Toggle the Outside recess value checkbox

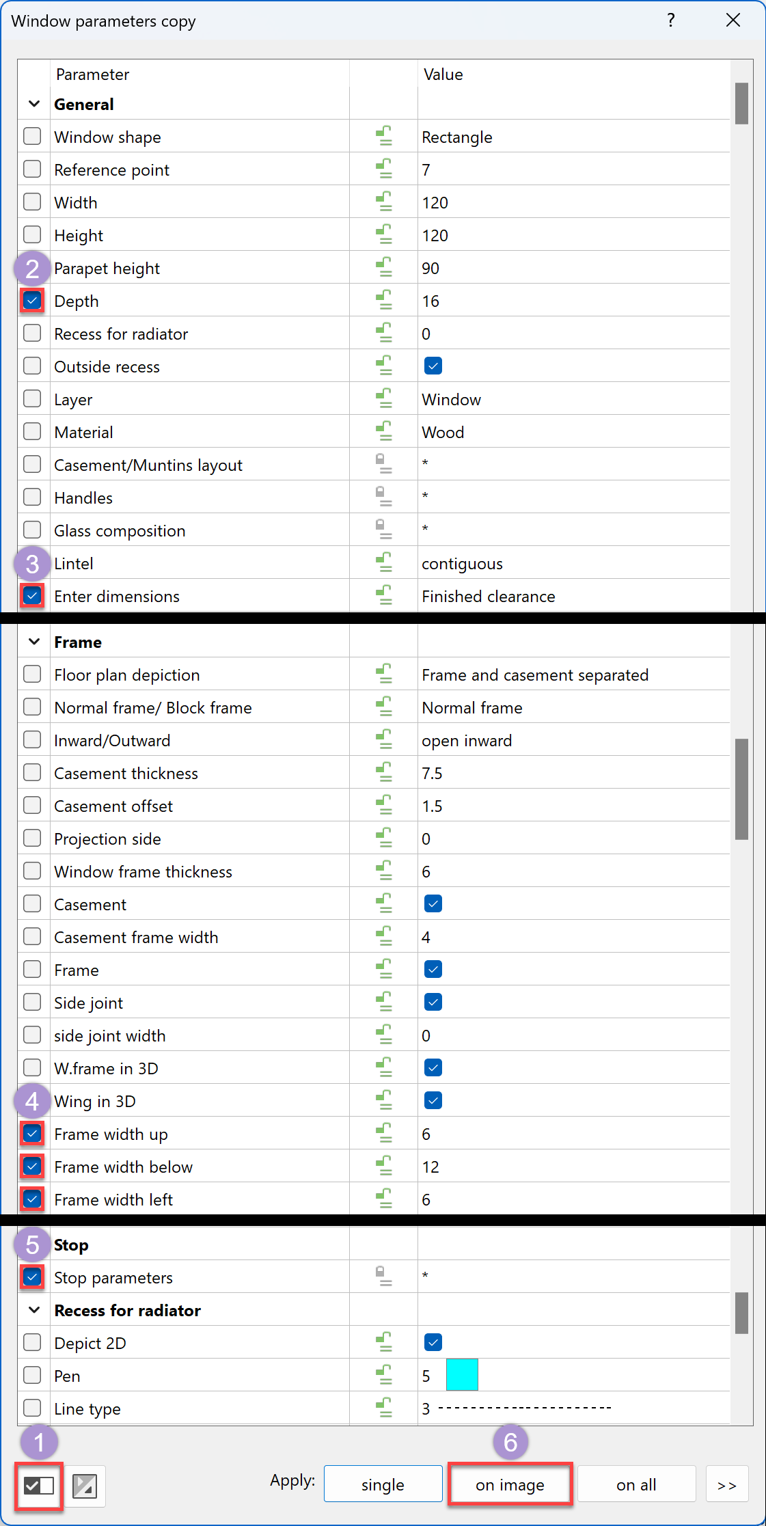pyautogui.click(x=433, y=366)
